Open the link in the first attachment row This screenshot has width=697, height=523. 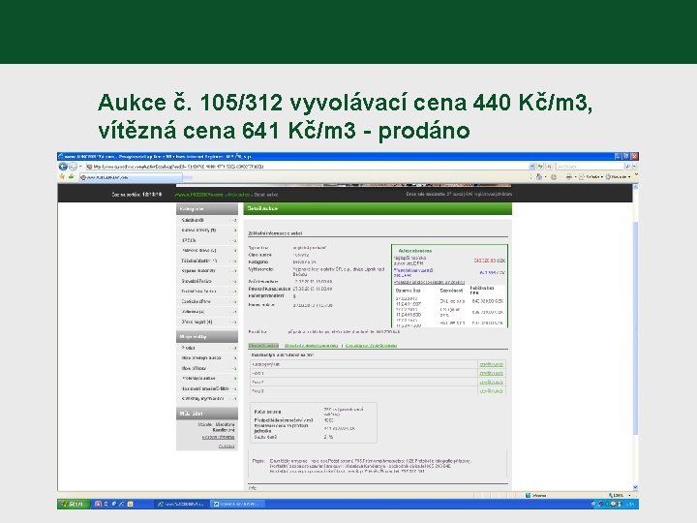pyautogui.click(x=491, y=365)
